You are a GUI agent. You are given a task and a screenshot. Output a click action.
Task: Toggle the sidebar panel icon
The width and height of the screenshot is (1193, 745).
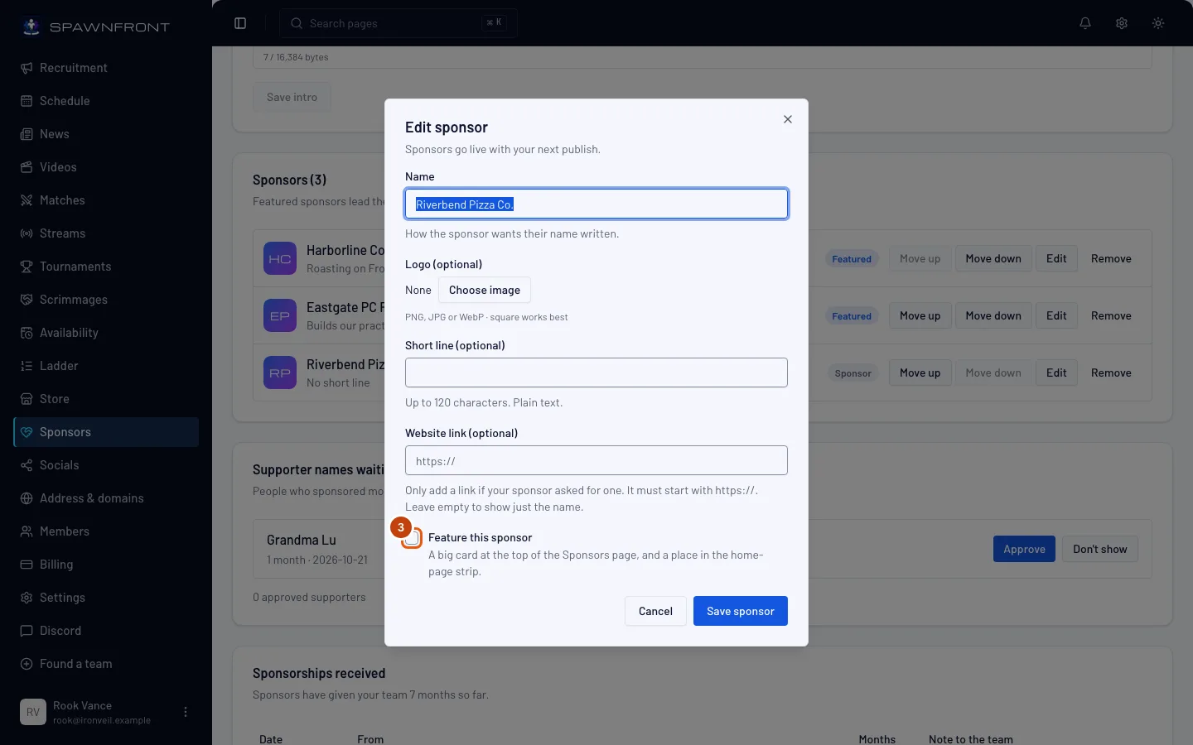[x=240, y=23]
